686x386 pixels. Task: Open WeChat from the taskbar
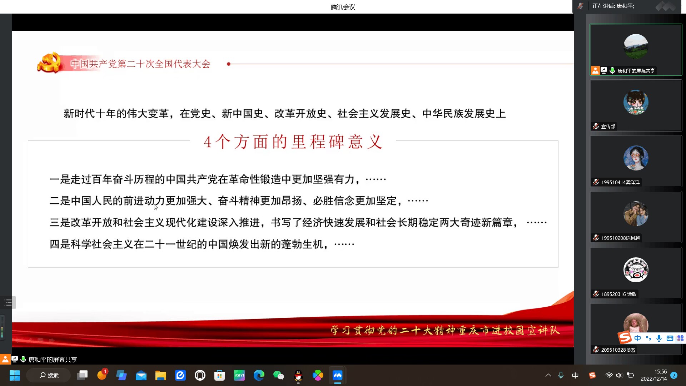278,375
